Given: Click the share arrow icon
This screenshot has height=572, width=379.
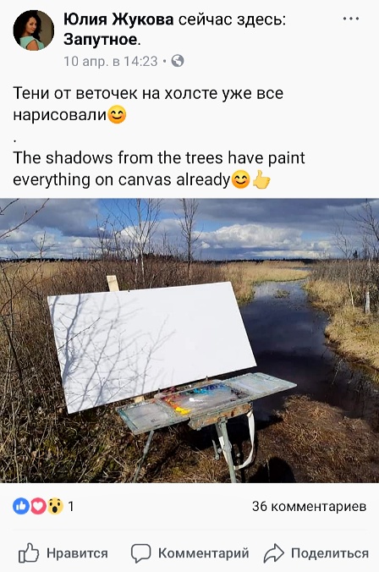Looking at the screenshot, I should [273, 553].
